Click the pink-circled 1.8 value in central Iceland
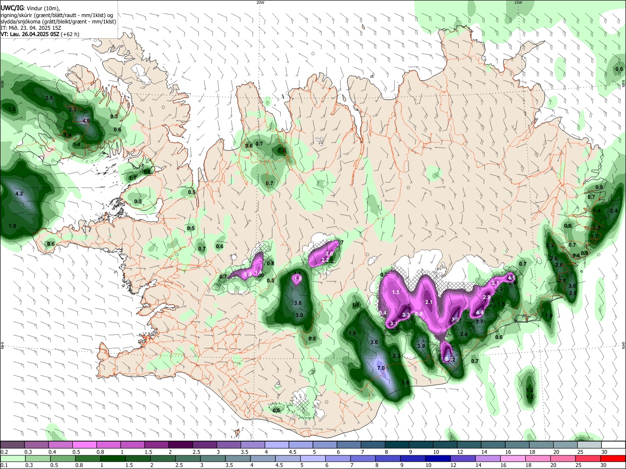 (298, 278)
